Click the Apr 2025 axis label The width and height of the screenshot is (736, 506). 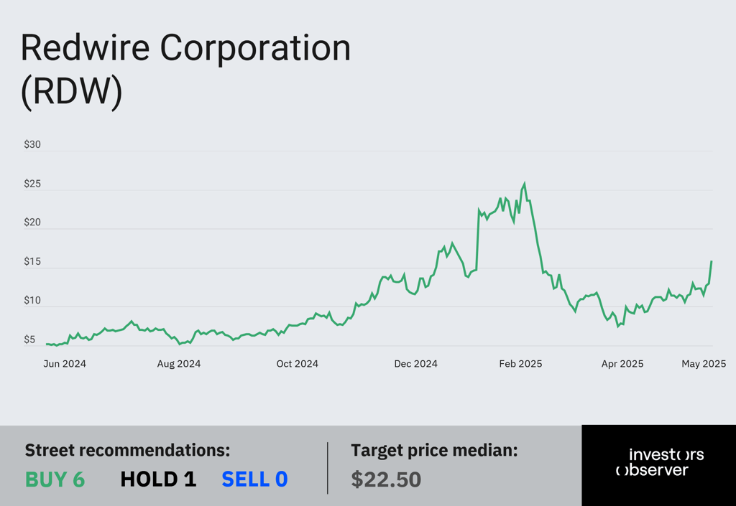pos(622,364)
